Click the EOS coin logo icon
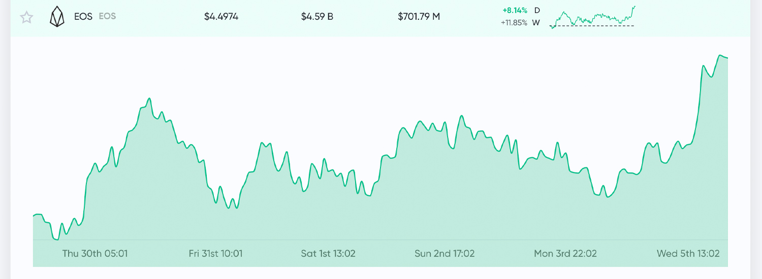This screenshot has height=279, width=762. pyautogui.click(x=57, y=17)
